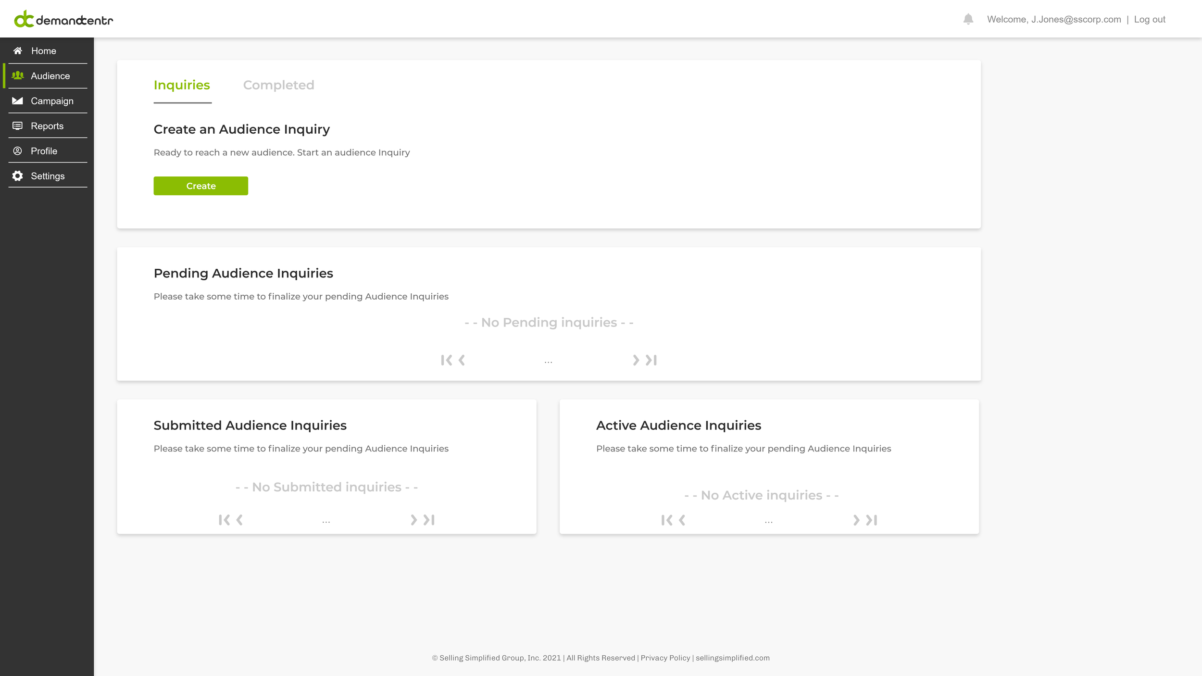Jump to last page of Pending inquiries

(651, 360)
